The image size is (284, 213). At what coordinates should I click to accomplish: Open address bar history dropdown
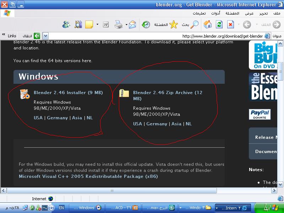coord(45,36)
